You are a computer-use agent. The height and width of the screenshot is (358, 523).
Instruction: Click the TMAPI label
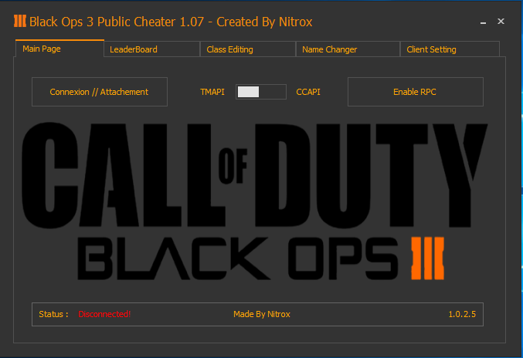click(x=212, y=92)
